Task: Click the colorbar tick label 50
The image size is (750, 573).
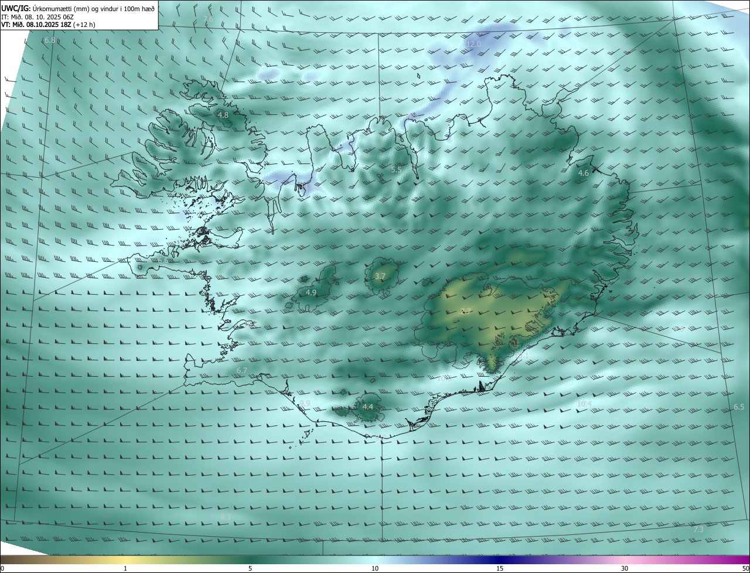Action: (x=746, y=568)
